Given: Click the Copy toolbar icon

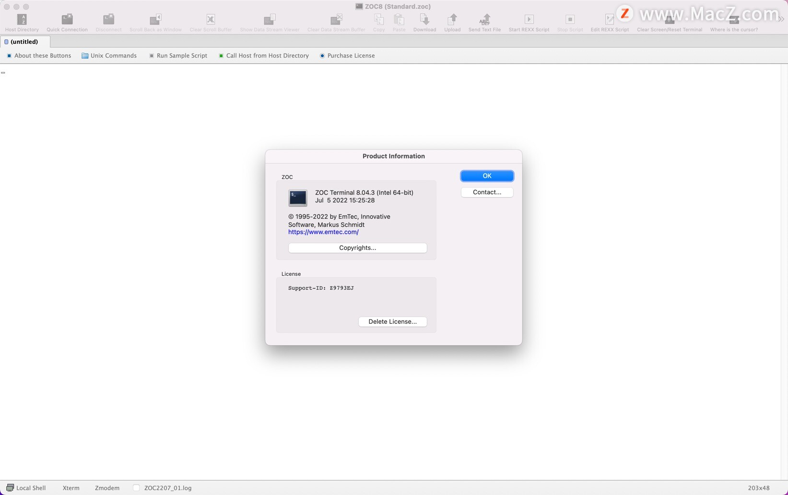Looking at the screenshot, I should (379, 19).
